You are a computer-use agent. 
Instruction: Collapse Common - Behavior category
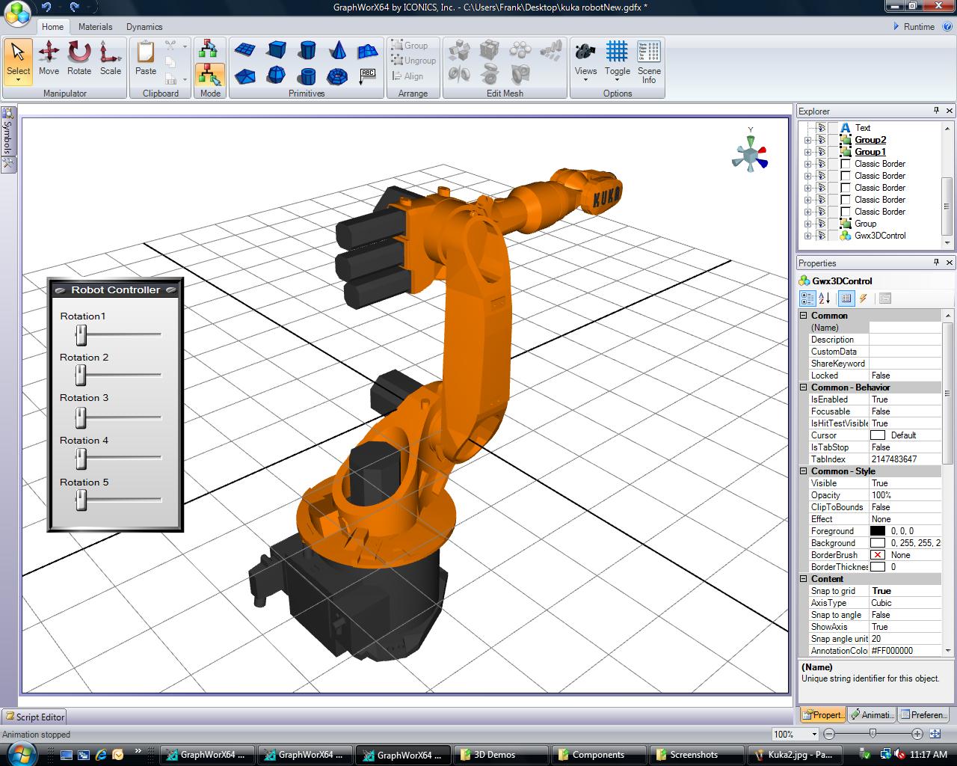point(804,387)
